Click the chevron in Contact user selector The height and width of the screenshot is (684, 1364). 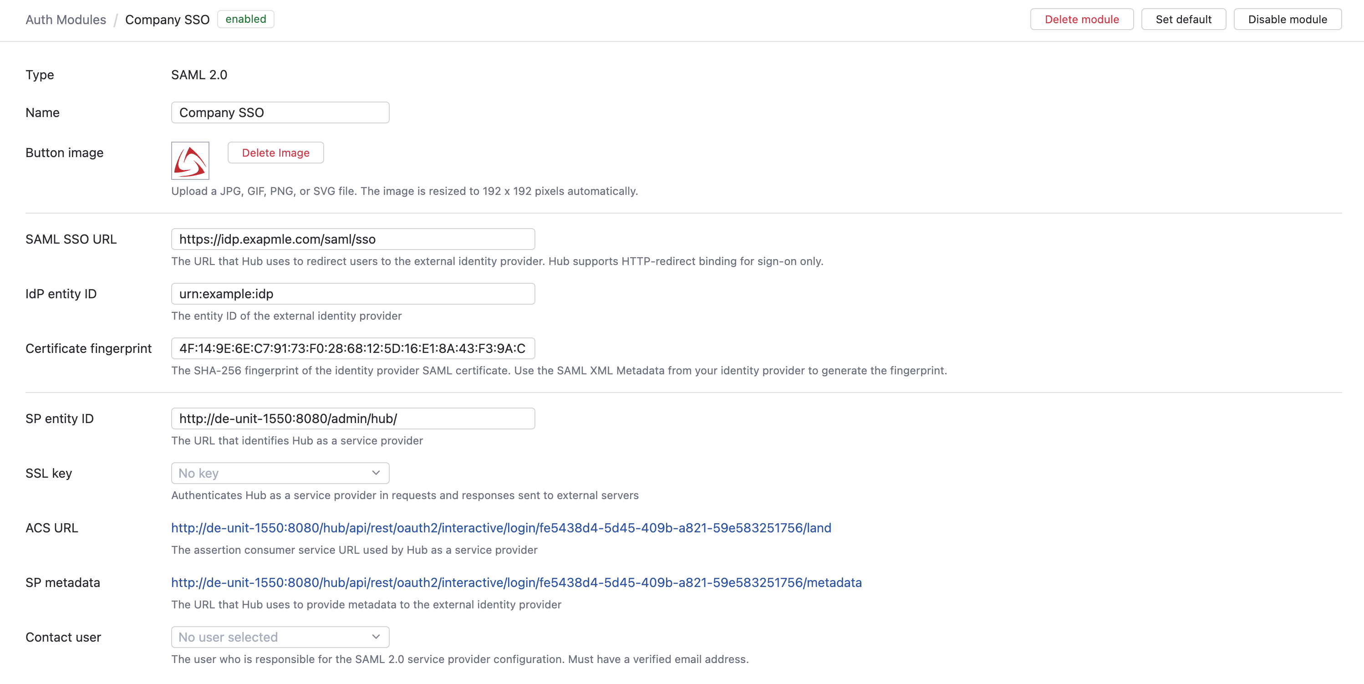click(376, 637)
